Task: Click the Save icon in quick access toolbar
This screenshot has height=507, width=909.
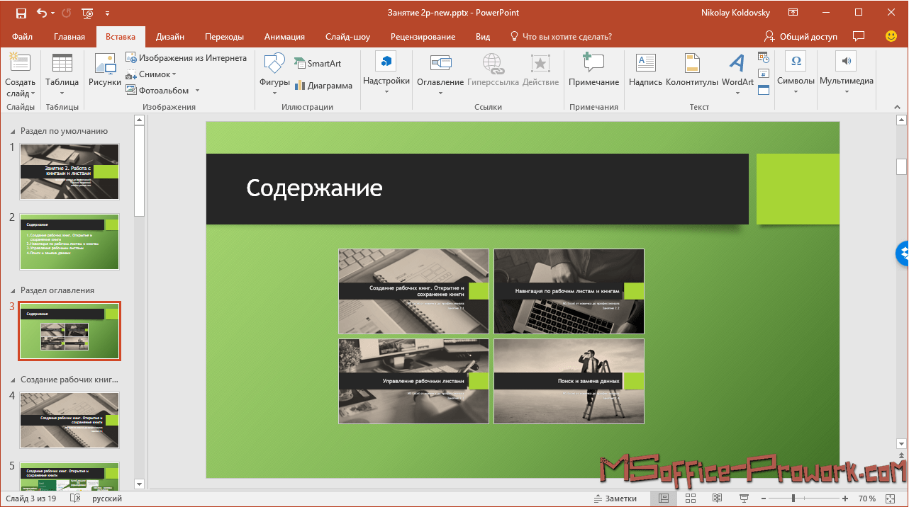Action: coord(21,13)
